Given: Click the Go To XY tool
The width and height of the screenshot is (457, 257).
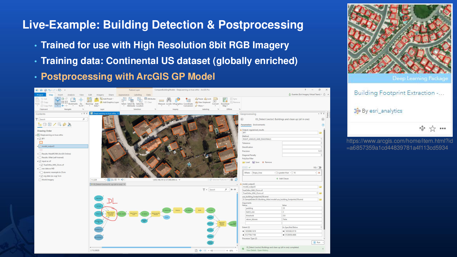Looking at the screenshot, I should click(x=81, y=102).
